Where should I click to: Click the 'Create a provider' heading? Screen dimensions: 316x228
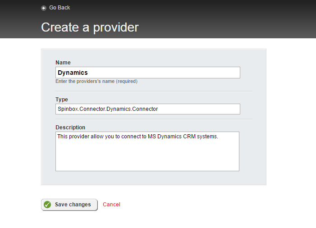(x=90, y=27)
